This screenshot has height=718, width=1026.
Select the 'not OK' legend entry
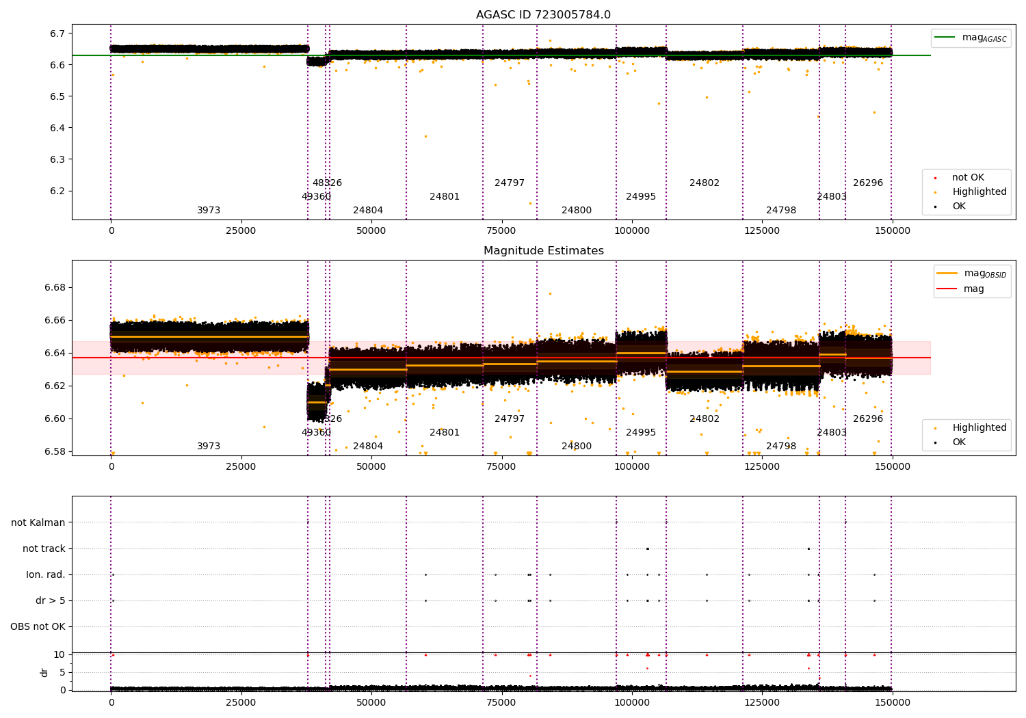pyautogui.click(x=968, y=178)
